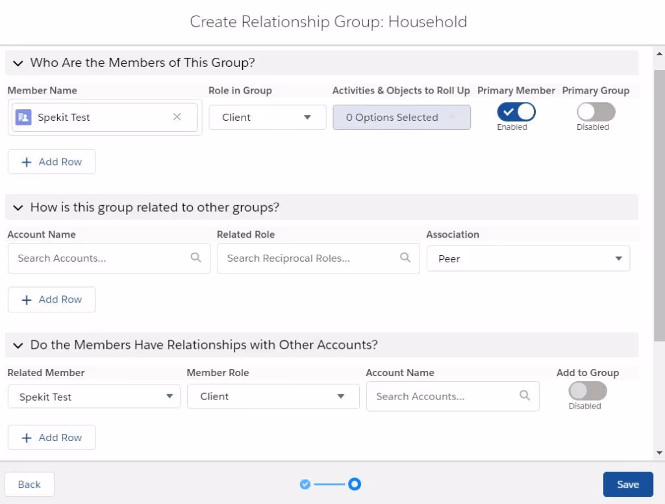Click search icon in Search Reciprocal Roles field

click(x=405, y=257)
